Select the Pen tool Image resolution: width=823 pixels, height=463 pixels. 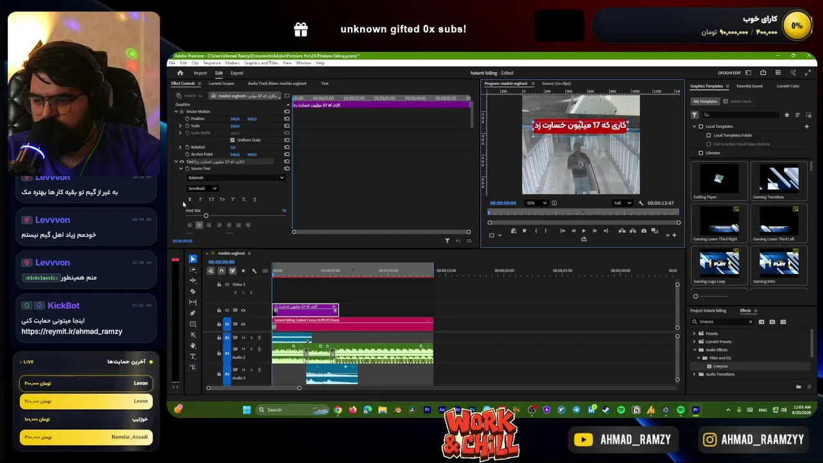tap(193, 313)
